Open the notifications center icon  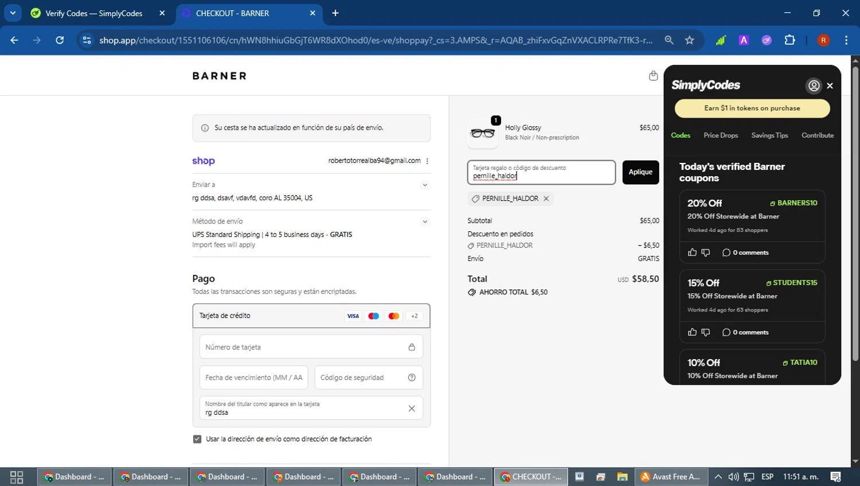coord(836,477)
